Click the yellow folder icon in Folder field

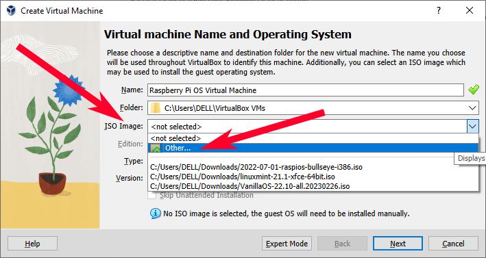click(156, 108)
